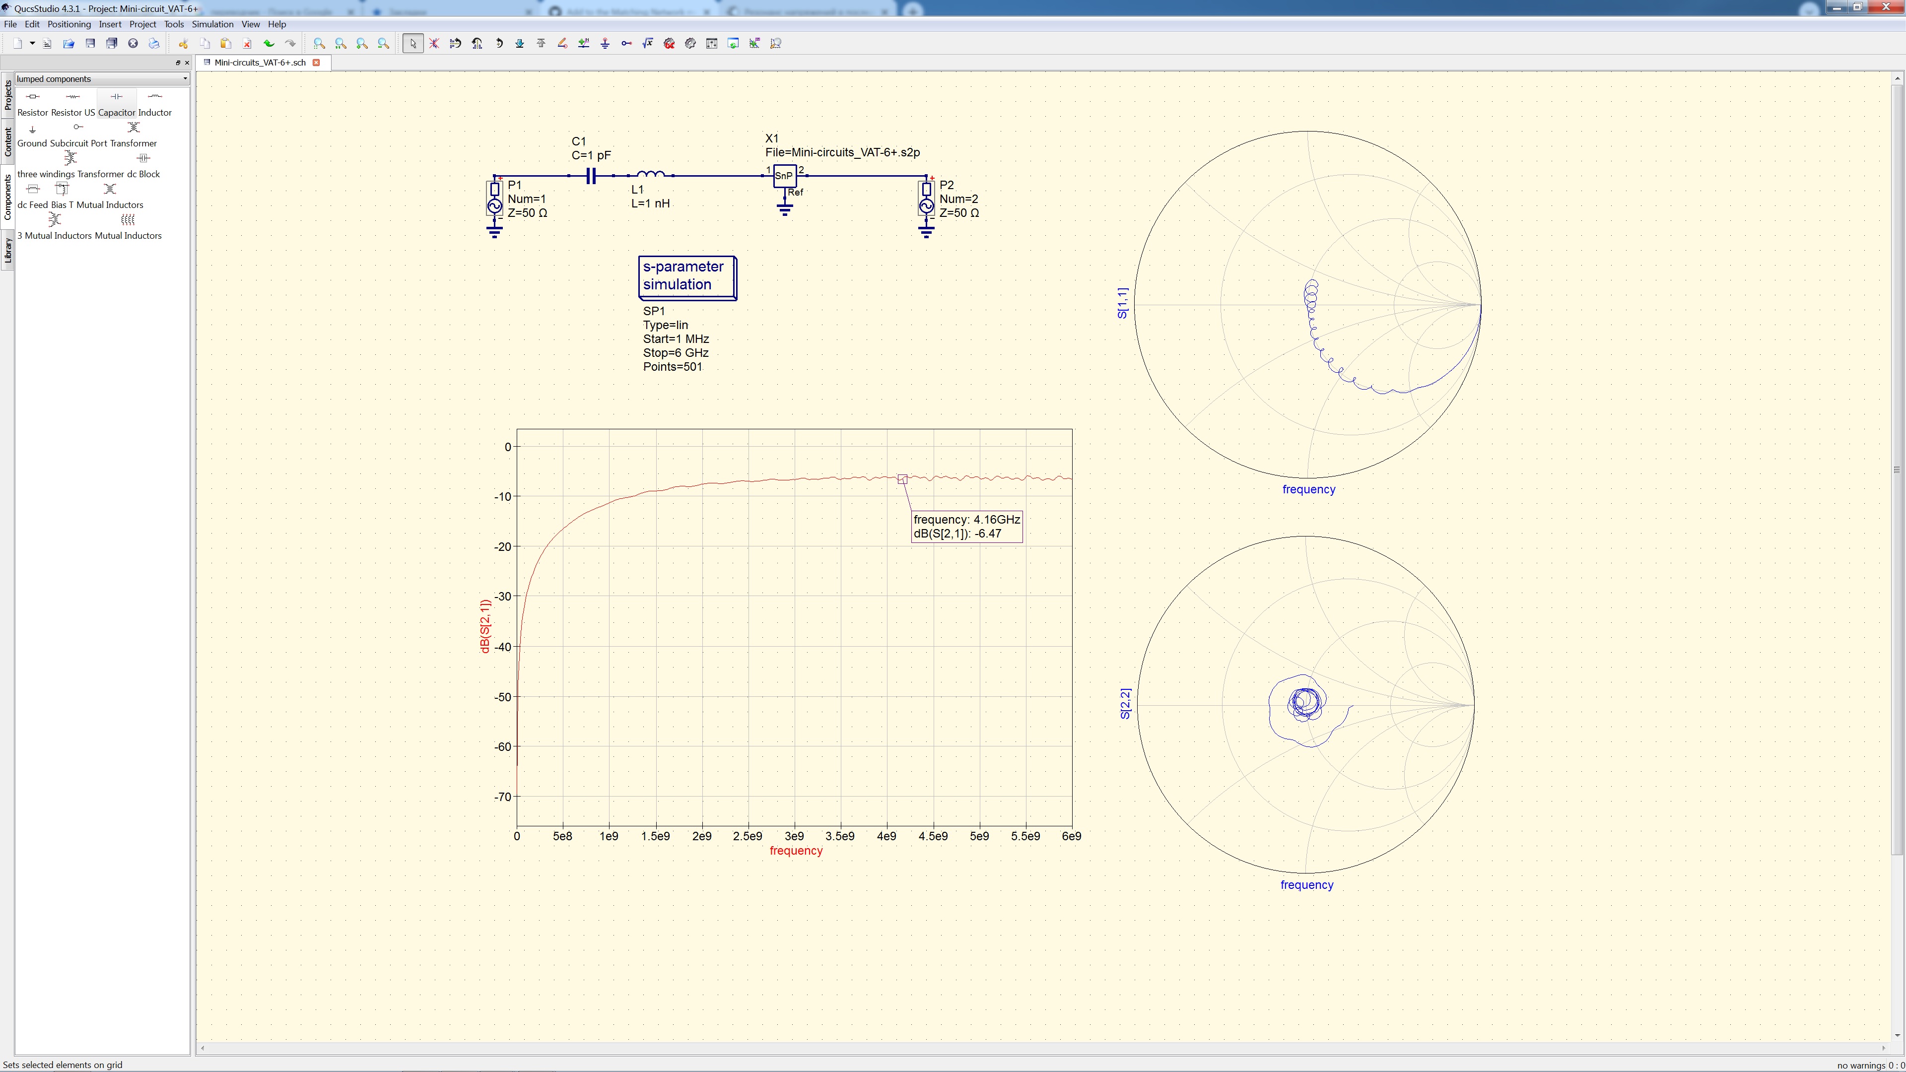Undock the left side panel
The height and width of the screenshot is (1072, 1906).
tap(178, 63)
